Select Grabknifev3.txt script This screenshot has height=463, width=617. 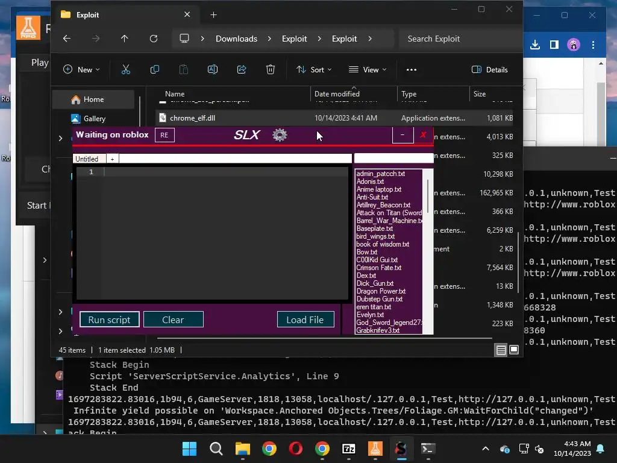coord(378,330)
